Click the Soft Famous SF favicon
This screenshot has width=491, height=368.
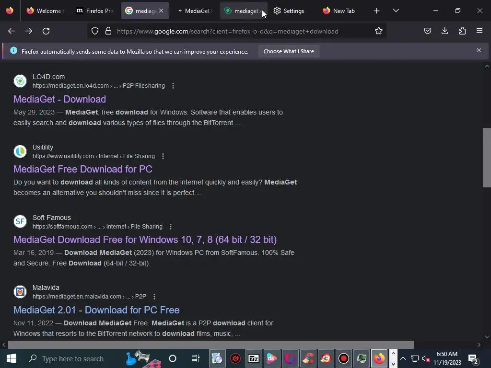pyautogui.click(x=20, y=221)
